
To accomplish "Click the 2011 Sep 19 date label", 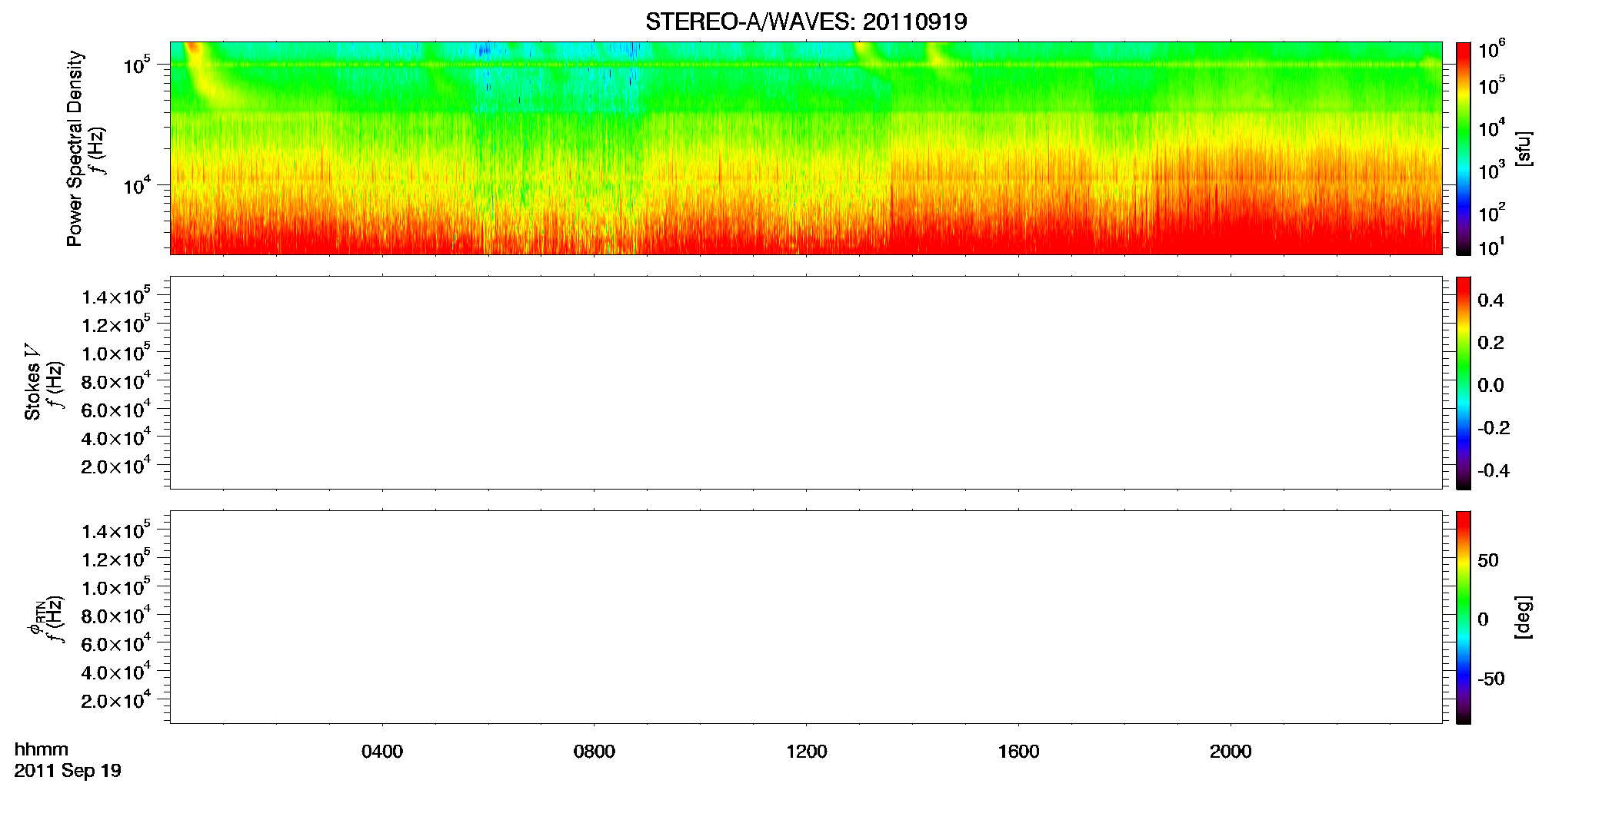I will [68, 771].
